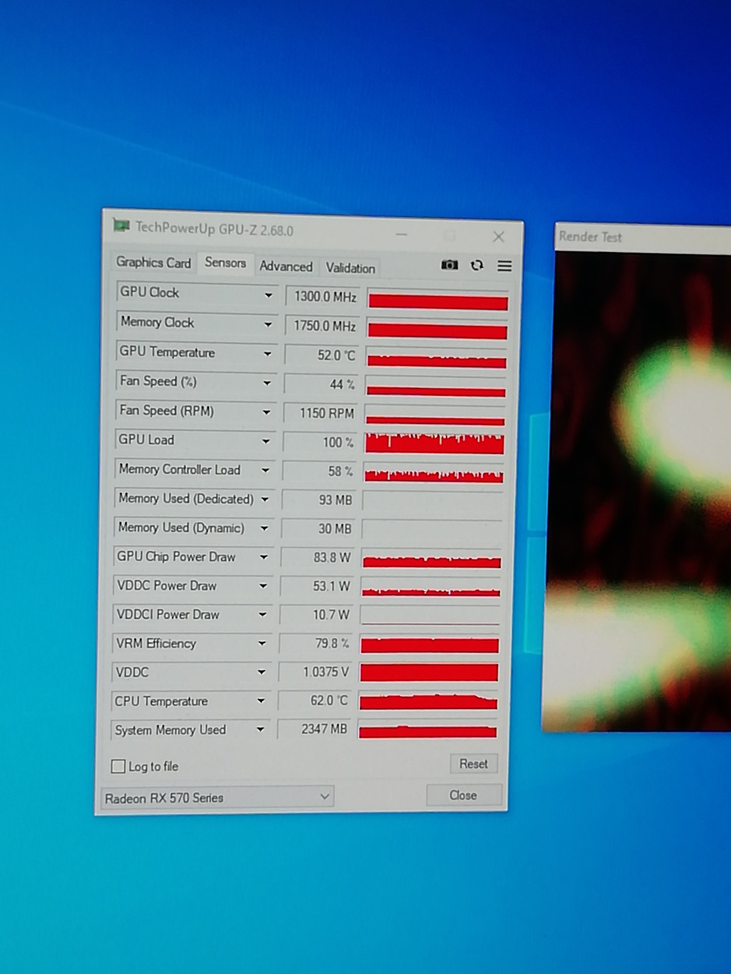731x974 pixels.
Task: Open the VDDC voltage sensor dropdown
Action: point(261,672)
